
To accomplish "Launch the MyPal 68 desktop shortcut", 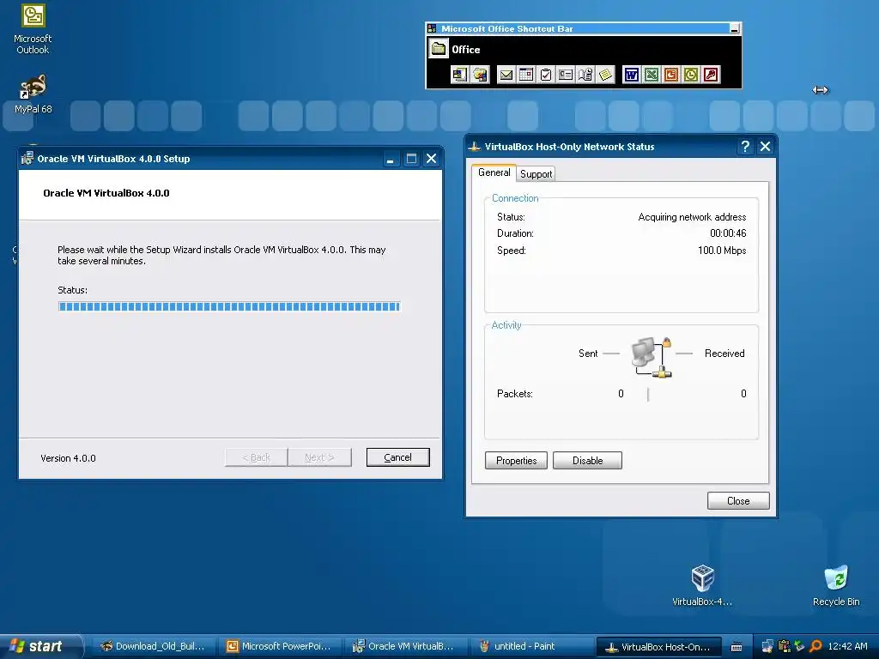I will [33, 94].
